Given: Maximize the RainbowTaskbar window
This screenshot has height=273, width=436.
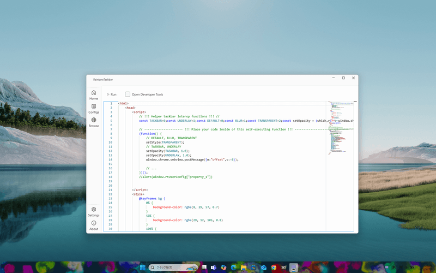Looking at the screenshot, I should [x=343, y=78].
